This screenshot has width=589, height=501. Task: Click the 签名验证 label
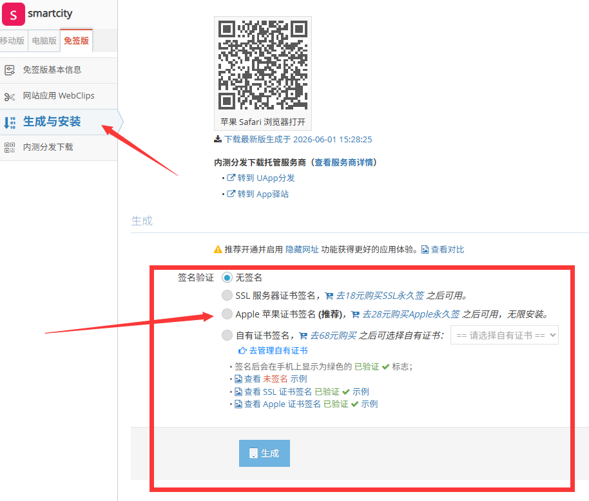tap(196, 278)
